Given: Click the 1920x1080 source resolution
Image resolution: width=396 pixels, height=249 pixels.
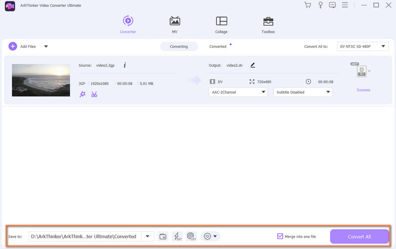Looking at the screenshot, I should point(99,83).
